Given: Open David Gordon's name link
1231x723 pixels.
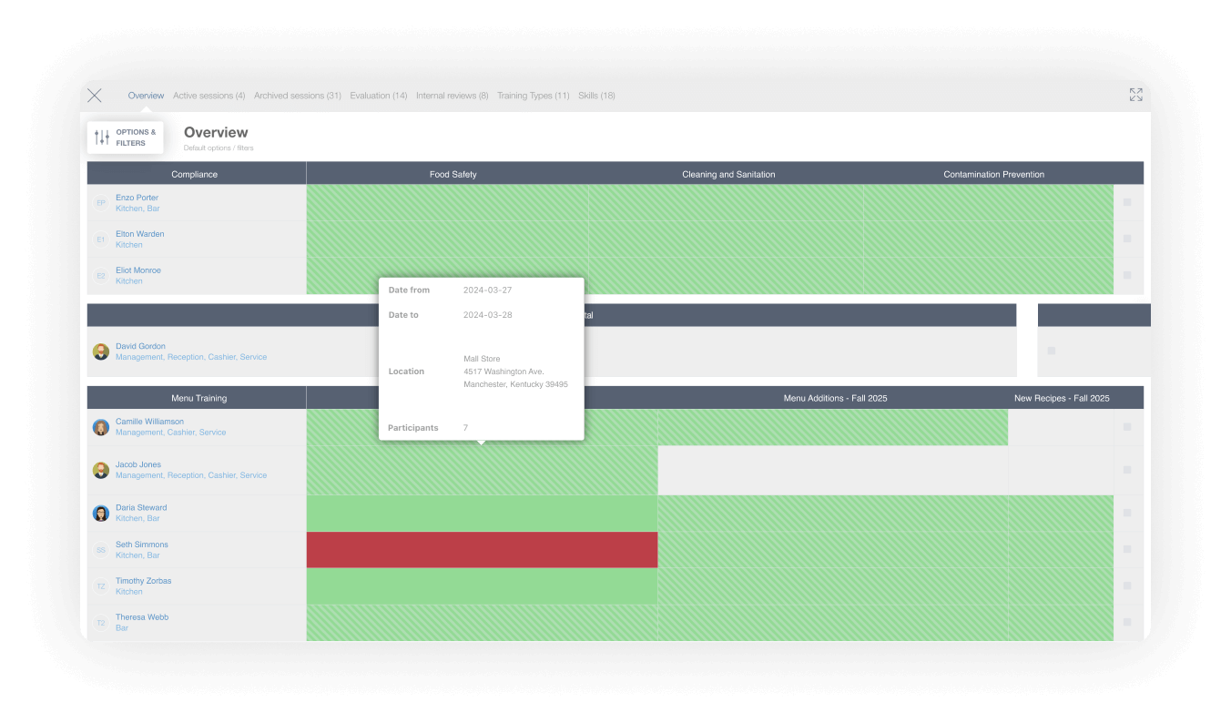Looking at the screenshot, I should [140, 346].
